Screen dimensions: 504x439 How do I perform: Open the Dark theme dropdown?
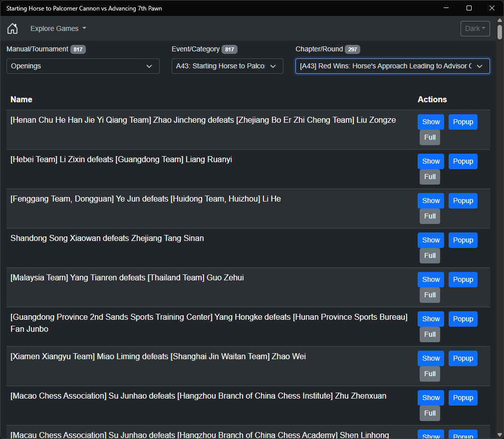pyautogui.click(x=475, y=28)
